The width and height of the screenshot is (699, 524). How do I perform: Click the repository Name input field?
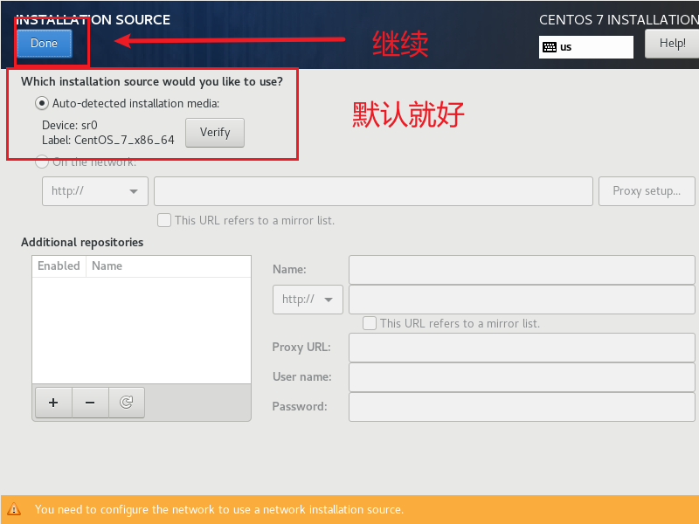coord(522,270)
